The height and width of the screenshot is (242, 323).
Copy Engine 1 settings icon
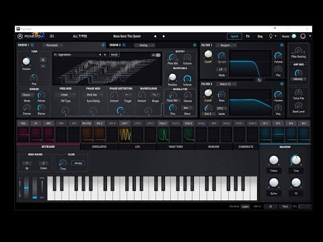32,45
